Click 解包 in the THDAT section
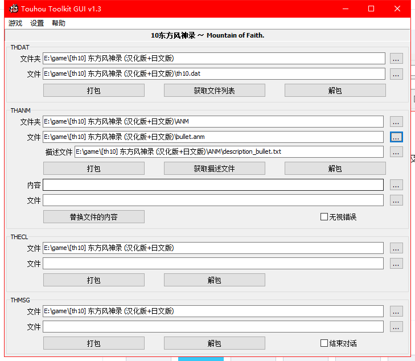Image resolution: width=415 pixels, height=361 pixels. click(x=335, y=91)
